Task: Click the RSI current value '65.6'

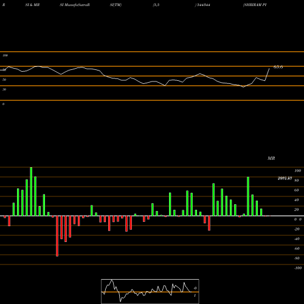Action: pos(278,67)
